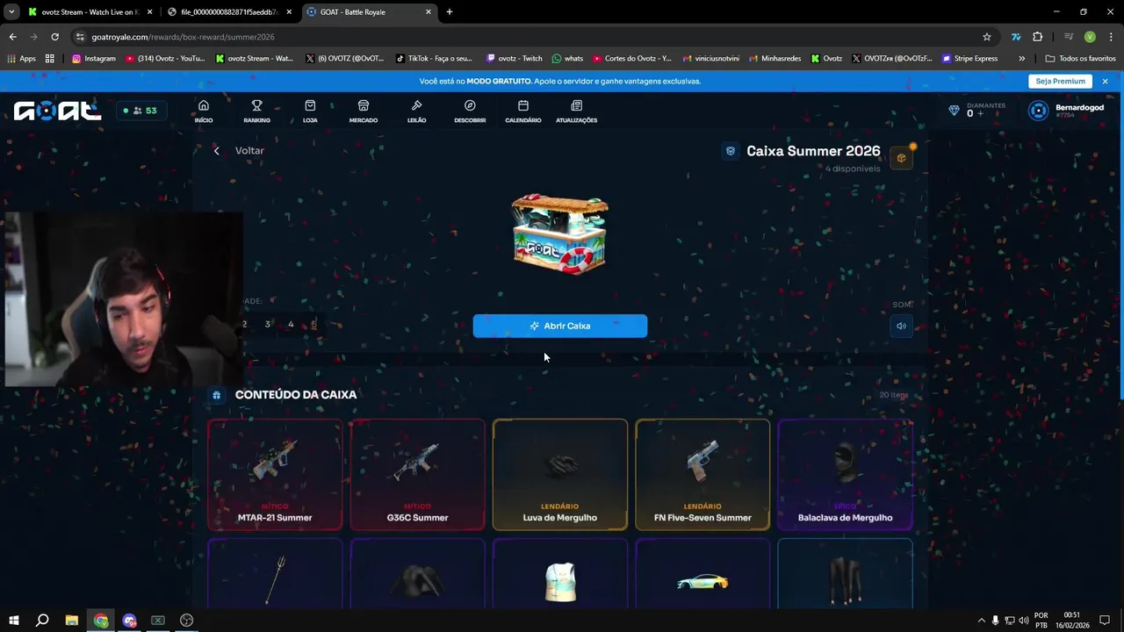Select quantity 3

268,325
